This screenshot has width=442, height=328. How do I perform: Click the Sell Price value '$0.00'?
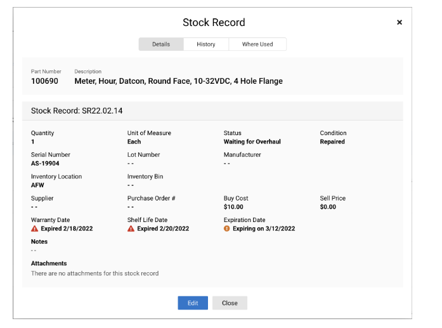coord(328,207)
